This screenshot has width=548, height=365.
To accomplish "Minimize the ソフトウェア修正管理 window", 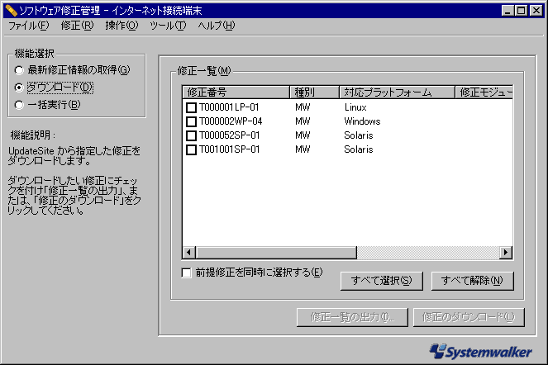I will coord(507,11).
